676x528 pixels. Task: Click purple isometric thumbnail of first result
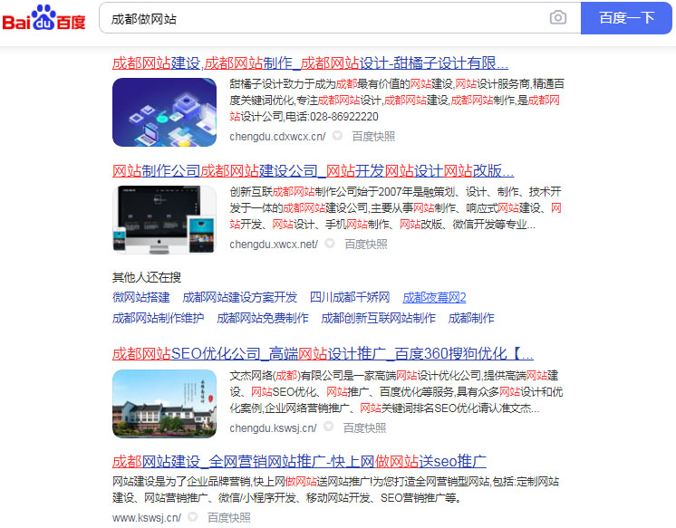(164, 112)
